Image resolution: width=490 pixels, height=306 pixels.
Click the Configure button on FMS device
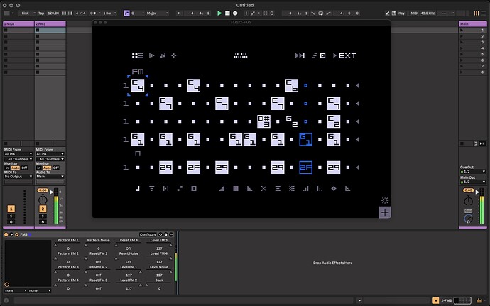point(148,234)
